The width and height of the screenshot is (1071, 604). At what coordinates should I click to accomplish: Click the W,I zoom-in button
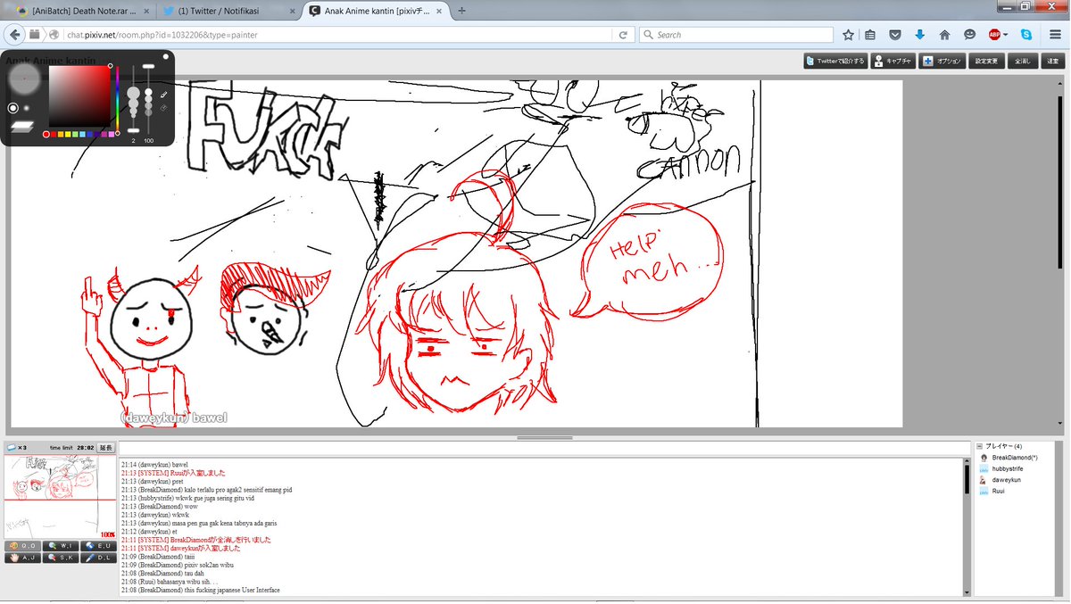pos(61,546)
